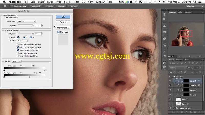Click the Lock position icon
The height and width of the screenshot is (115, 205).
tap(182, 72)
